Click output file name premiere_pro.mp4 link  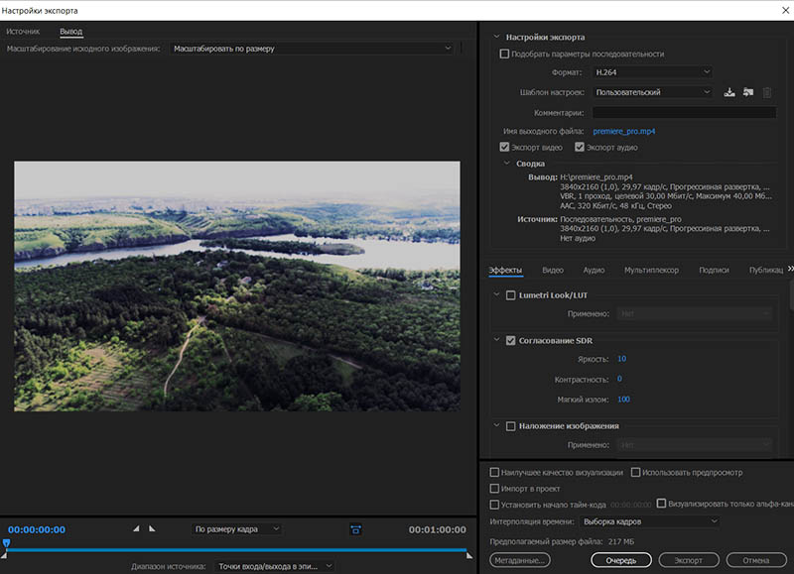624,131
